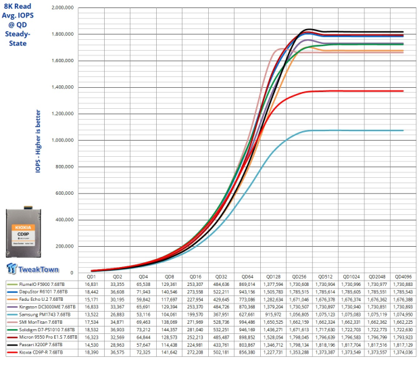Image resolution: width=419 pixels, height=384 pixels.
Task: Click the Samsung QD4096 value 1,074,950
Action: pyautogui.click(x=403, y=314)
